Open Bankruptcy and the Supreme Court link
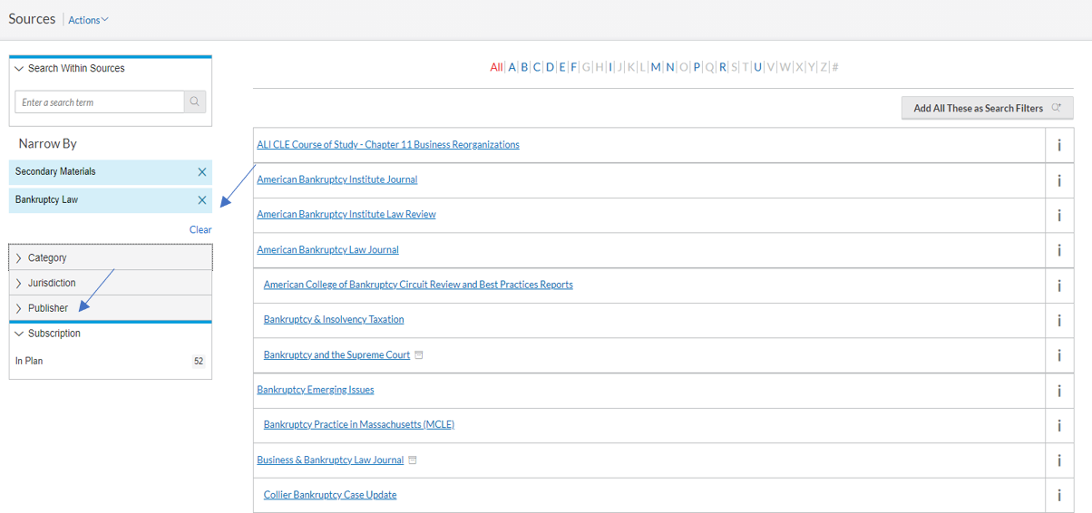1092x513 pixels. 336,355
